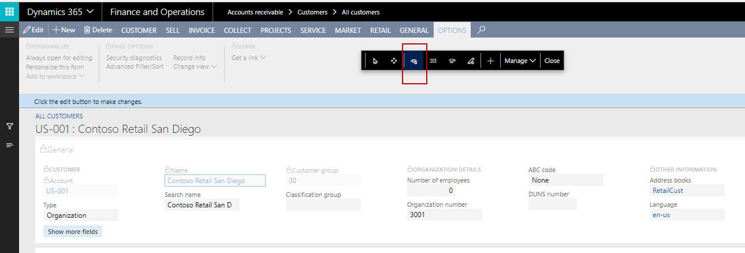This screenshot has width=745, height=253.
Task: Click the Type field Organization
Action: 81,215
